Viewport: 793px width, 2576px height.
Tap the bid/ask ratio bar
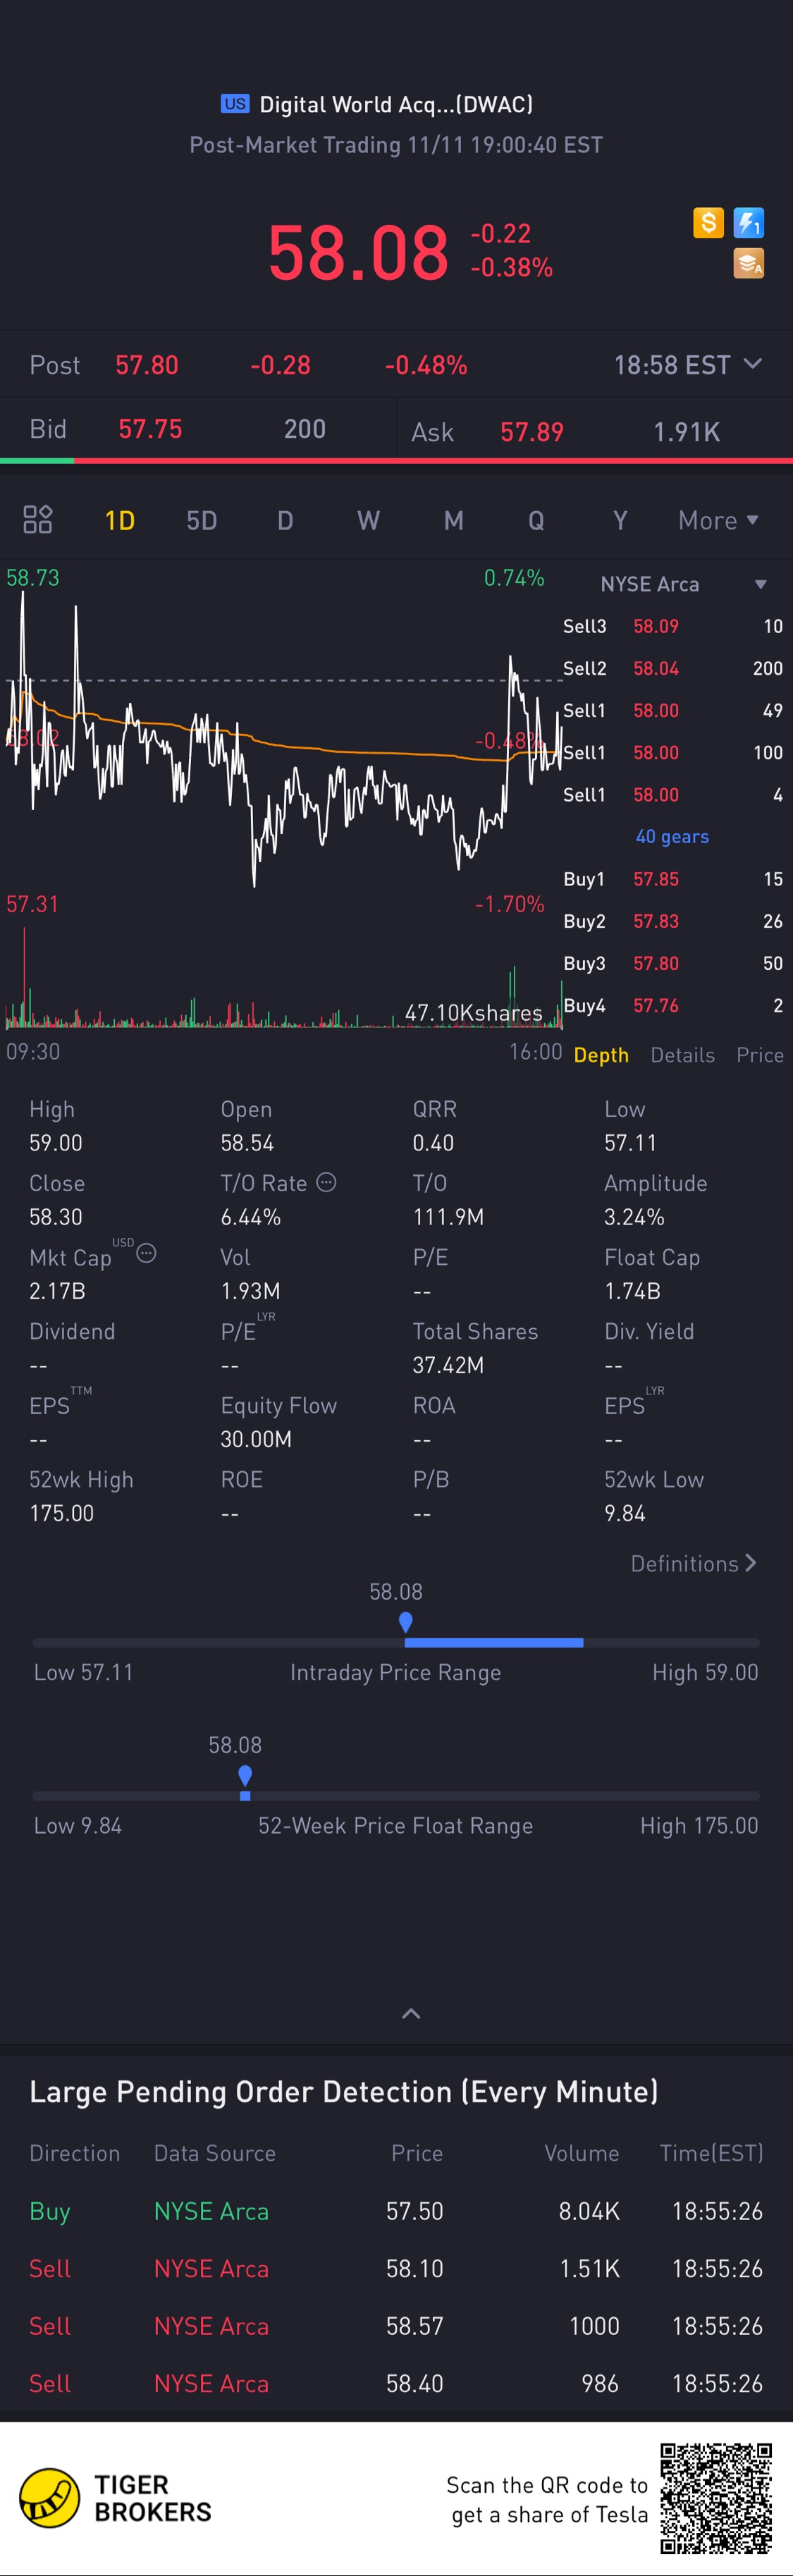tap(396, 460)
